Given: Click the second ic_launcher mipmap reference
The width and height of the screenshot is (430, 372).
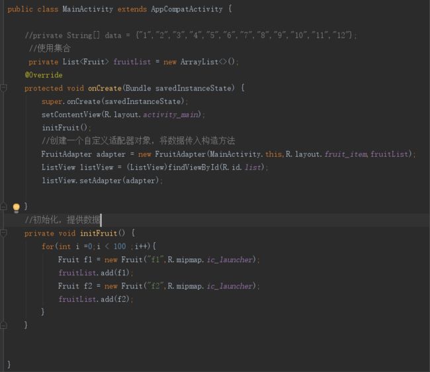Looking at the screenshot, I should click(230, 286).
